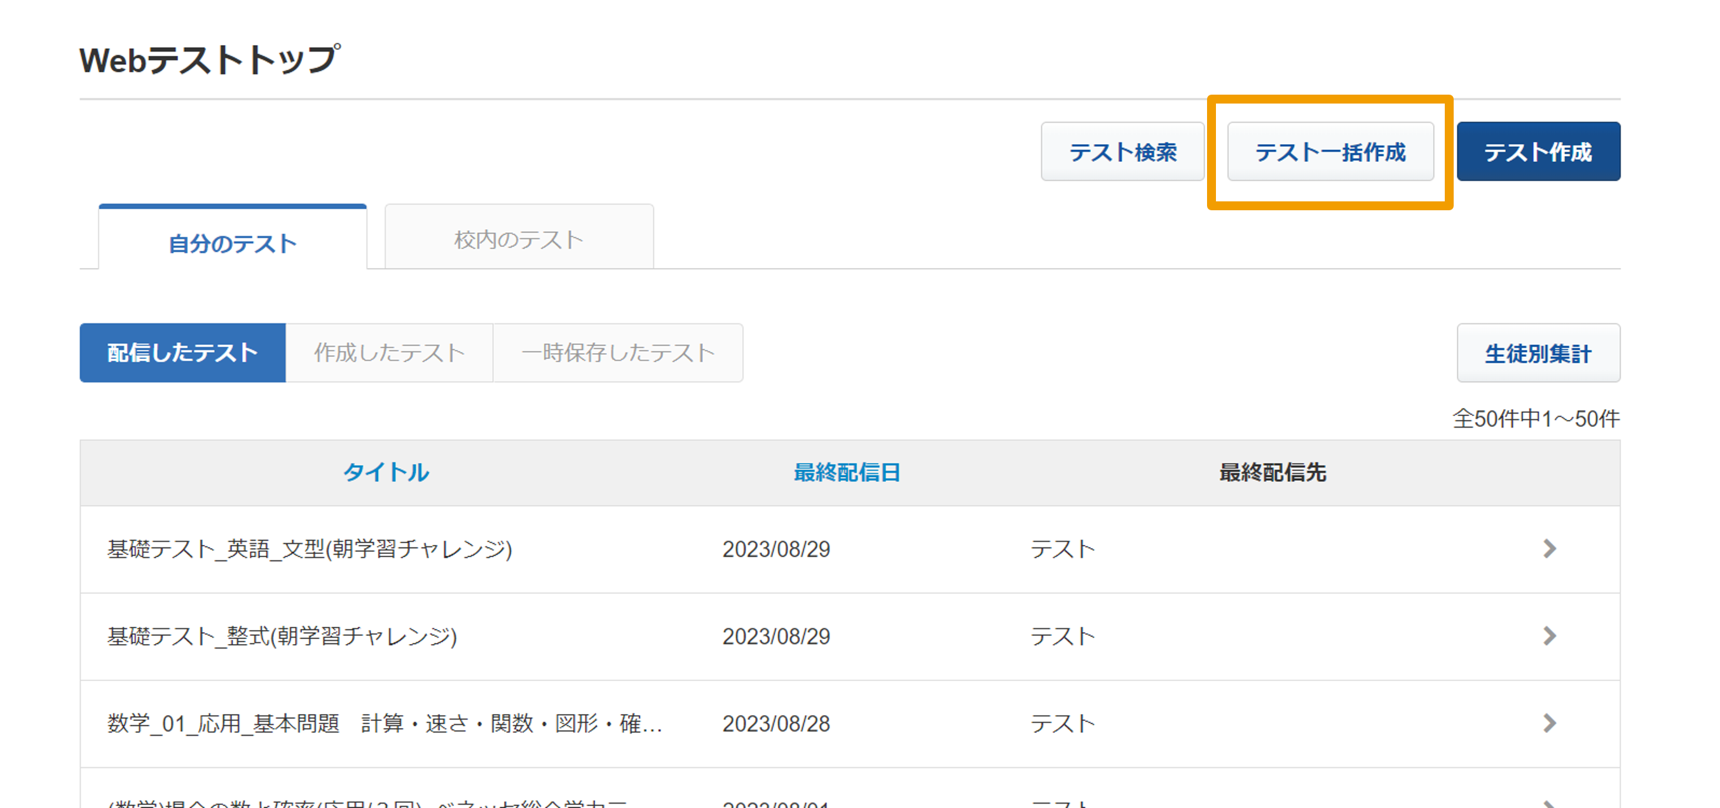
Task: Click テスト destination in 英語_文型 row
Action: pos(1063,549)
